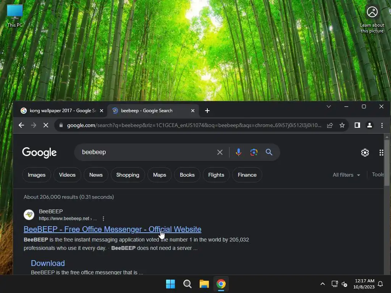The width and height of the screenshot is (391, 293).
Task: Expand All filters dropdown
Action: 346,175
